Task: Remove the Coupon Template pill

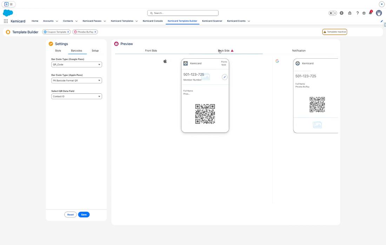Action: (68, 32)
